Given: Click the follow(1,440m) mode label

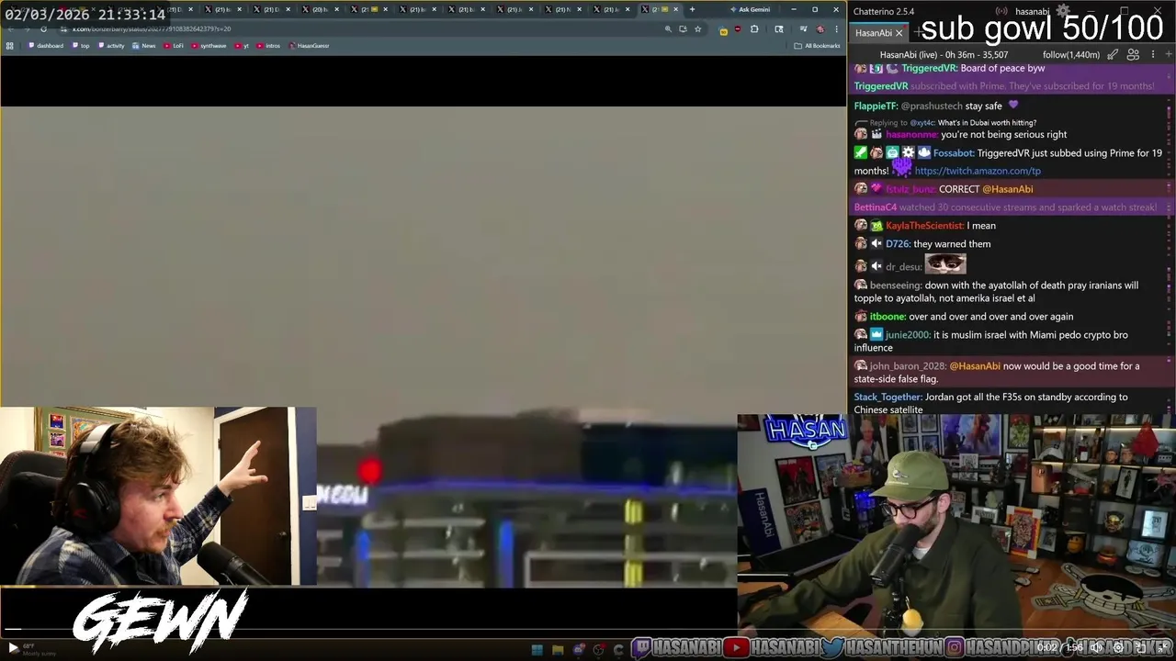Looking at the screenshot, I should point(1071,55).
